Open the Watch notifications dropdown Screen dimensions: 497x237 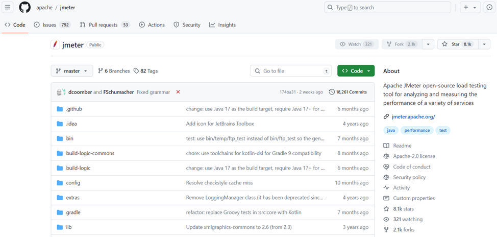pyautogui.click(x=357, y=44)
